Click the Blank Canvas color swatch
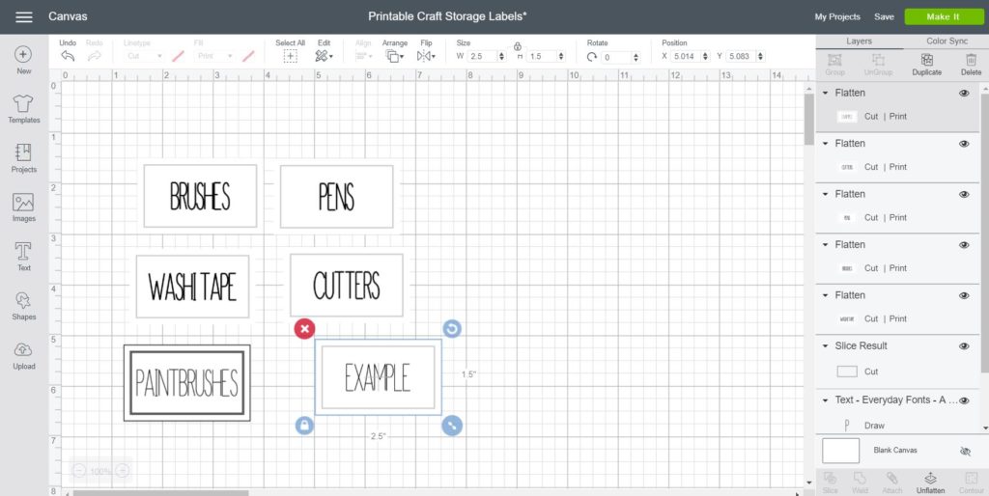Image resolution: width=989 pixels, height=496 pixels. pos(840,451)
